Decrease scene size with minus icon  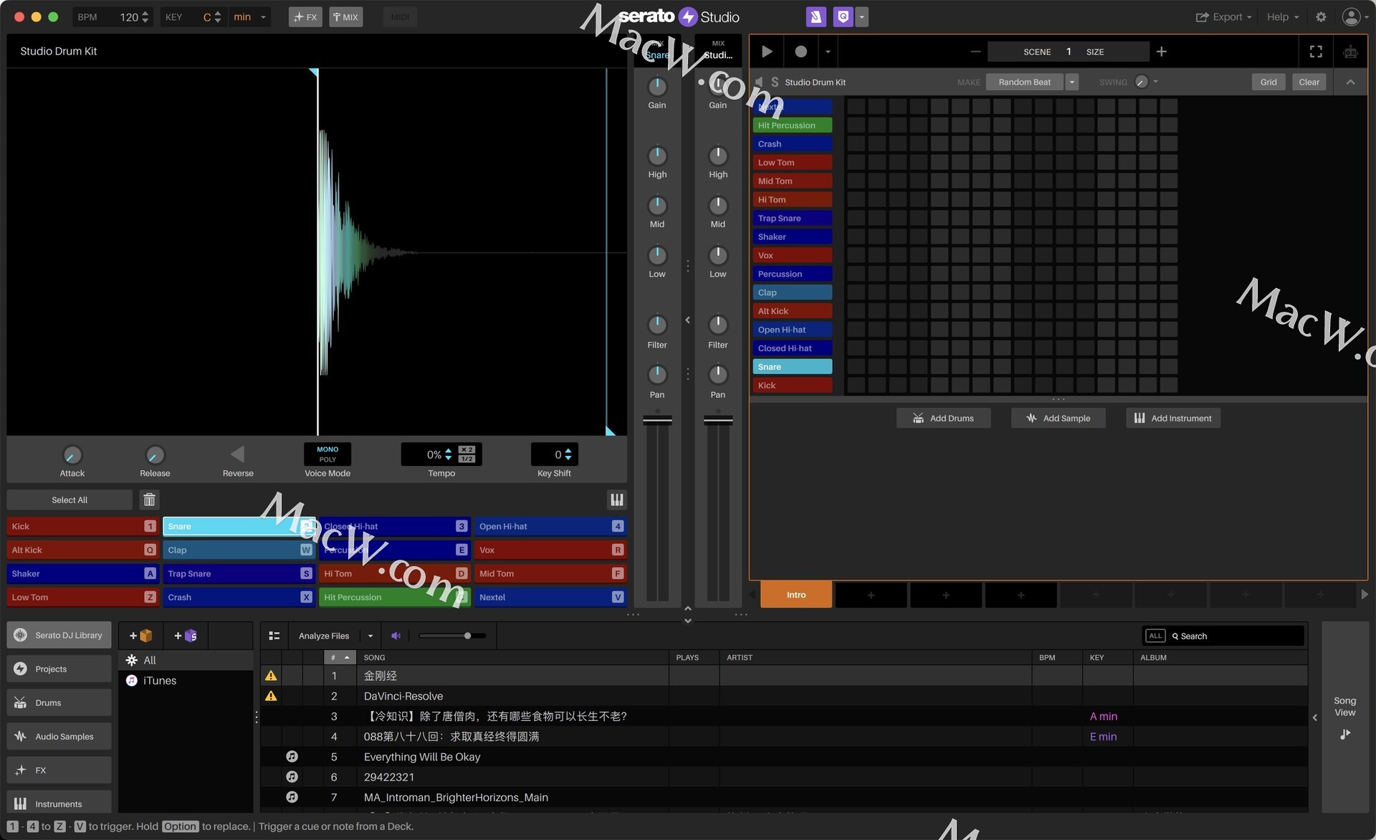click(975, 52)
